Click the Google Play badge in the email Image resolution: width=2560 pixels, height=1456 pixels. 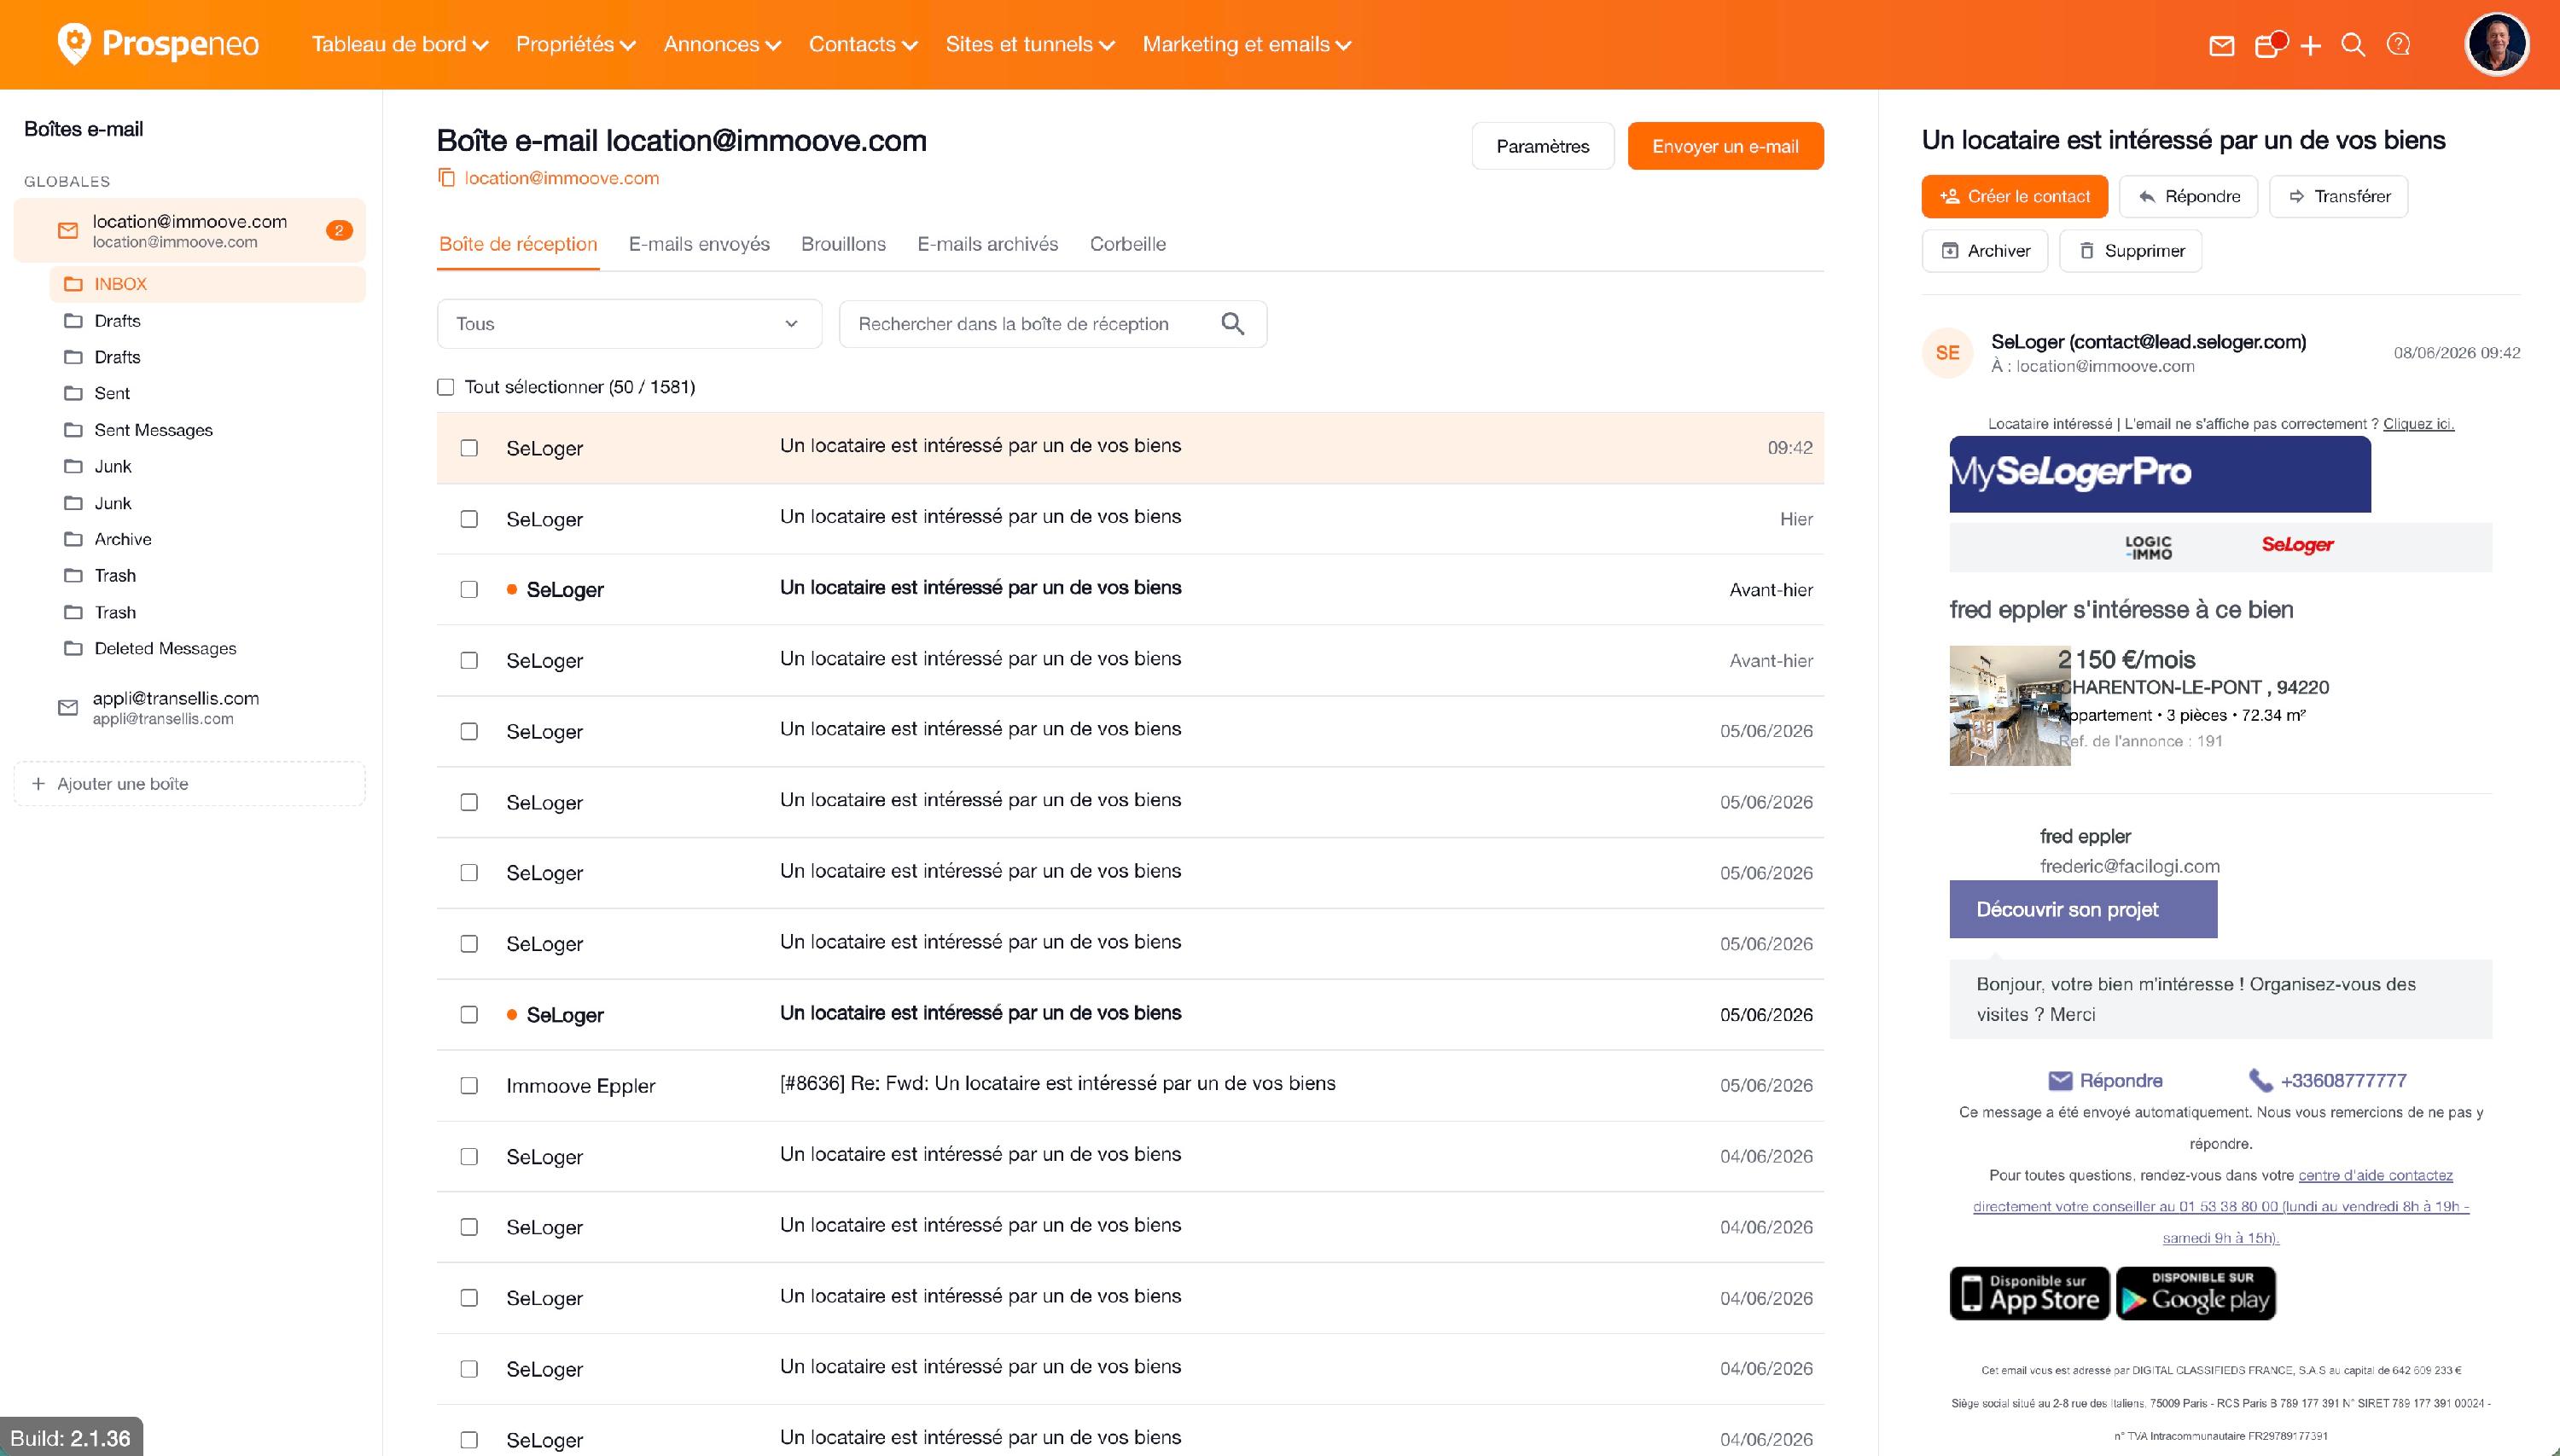click(x=2196, y=1294)
